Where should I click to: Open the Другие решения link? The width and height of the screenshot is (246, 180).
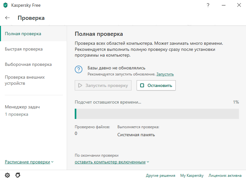(160, 176)
